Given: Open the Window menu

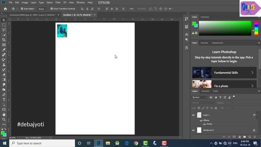Looking at the screenshot, I should point(81,2).
